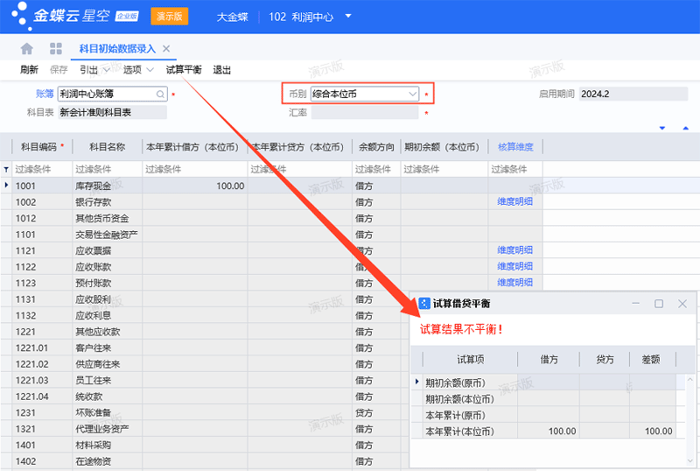The image size is (700, 471).
Task: Run 试算平衡 from the toolbar
Action: [184, 70]
